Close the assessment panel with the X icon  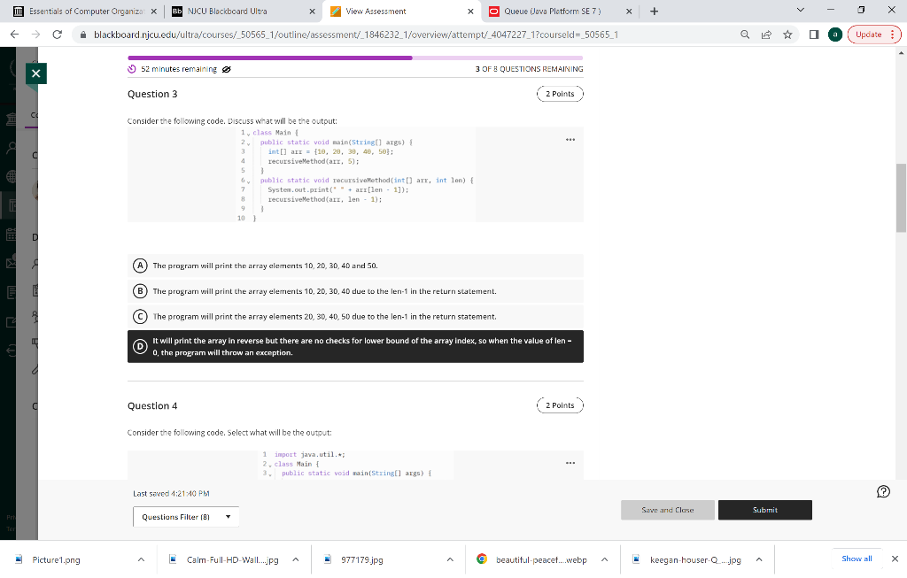click(35, 73)
